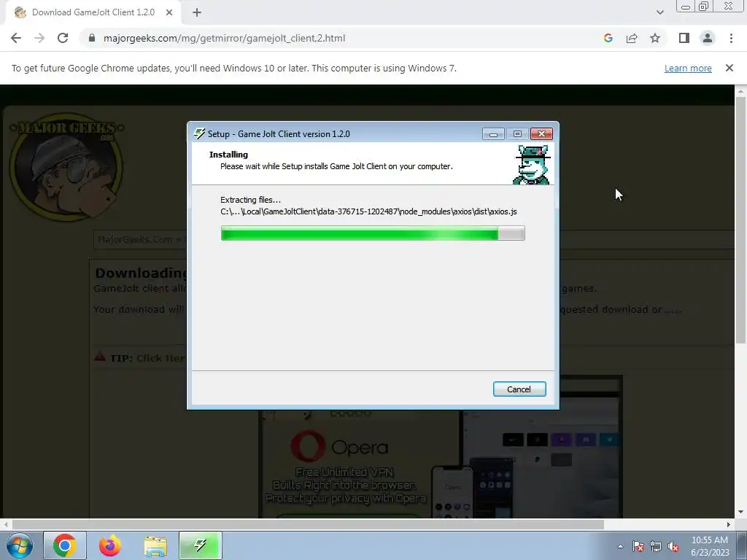Click the lightning bolt icon in setup title bar
Viewport: 747px width, 560px height.
tap(200, 134)
